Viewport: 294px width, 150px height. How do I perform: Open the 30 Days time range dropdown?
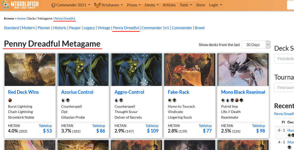[256, 45]
